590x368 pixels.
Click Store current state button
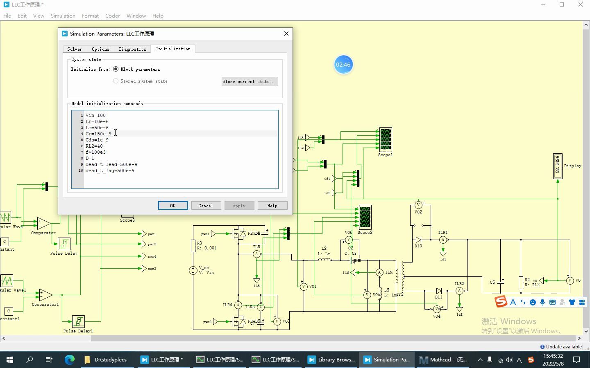[x=250, y=81]
